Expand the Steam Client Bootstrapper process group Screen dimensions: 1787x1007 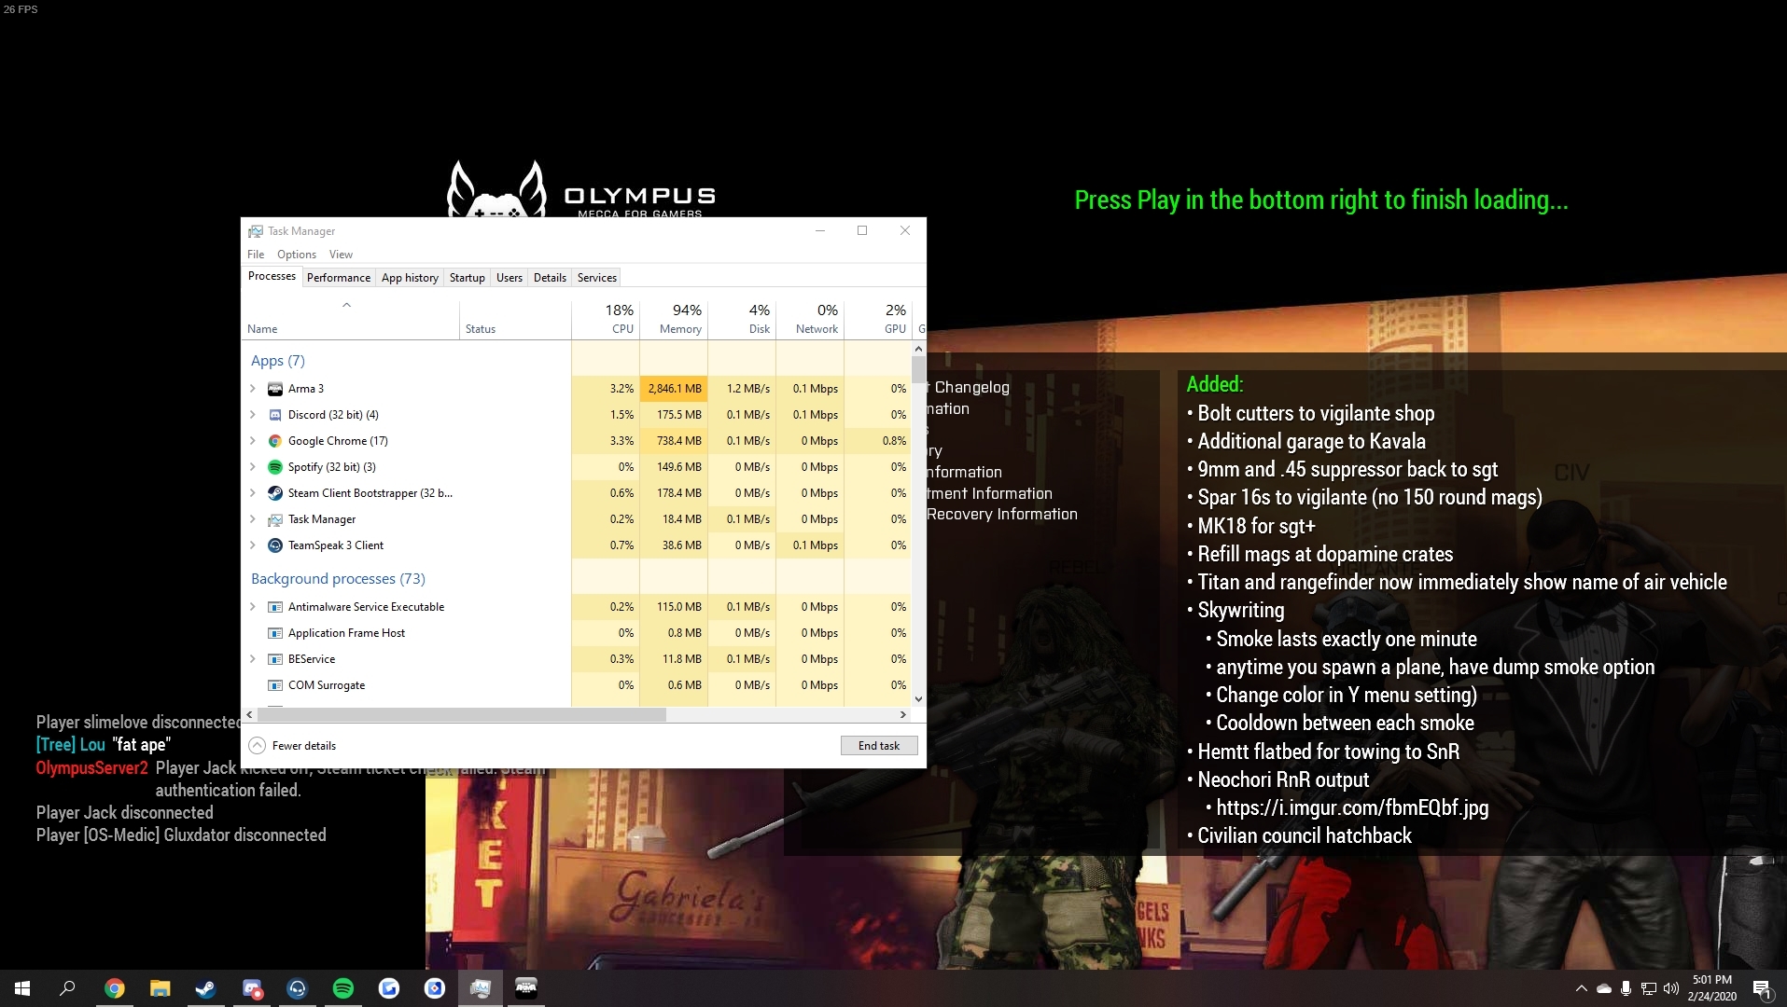[253, 493]
